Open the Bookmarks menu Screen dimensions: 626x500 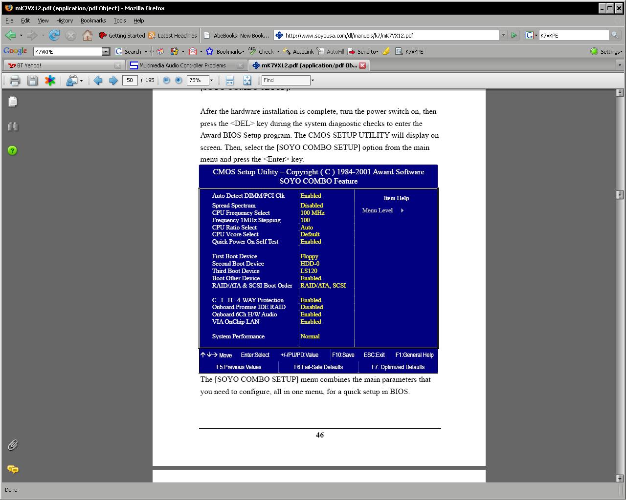click(93, 21)
